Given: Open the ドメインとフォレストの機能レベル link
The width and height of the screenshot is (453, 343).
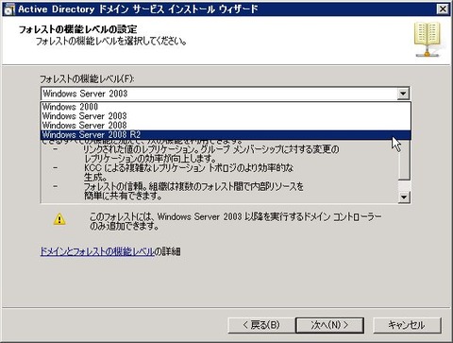Looking at the screenshot, I should pyautogui.click(x=97, y=251).
